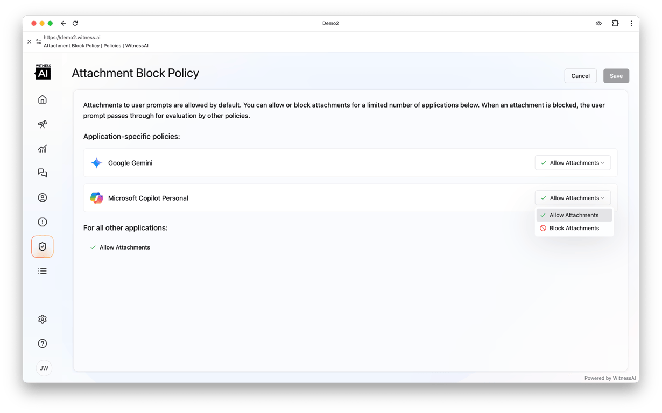Select the shield policies icon

[x=43, y=246]
